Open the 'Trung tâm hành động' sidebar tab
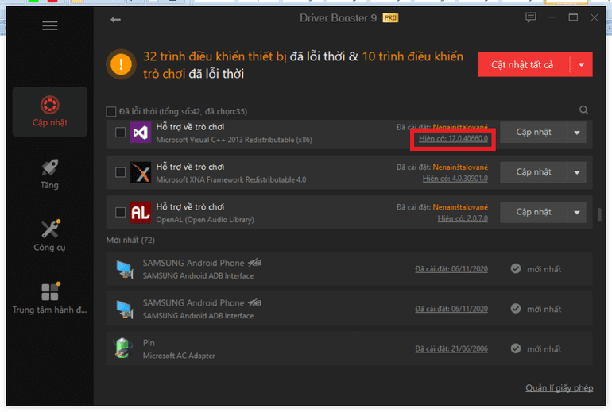The width and height of the screenshot is (612, 412). coord(49,298)
